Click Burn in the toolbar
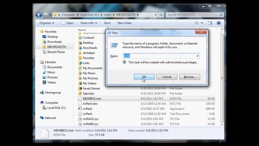 tap(107, 23)
